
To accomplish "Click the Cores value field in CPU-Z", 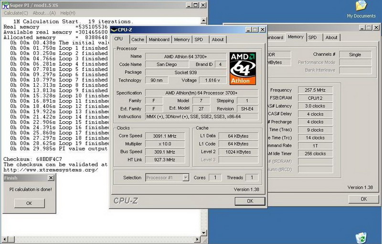I will 215,178.
